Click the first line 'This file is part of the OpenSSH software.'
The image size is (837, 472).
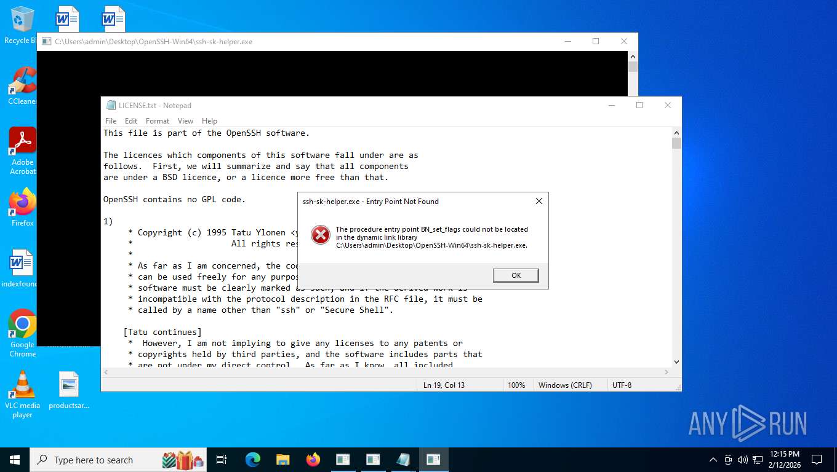[x=207, y=133]
